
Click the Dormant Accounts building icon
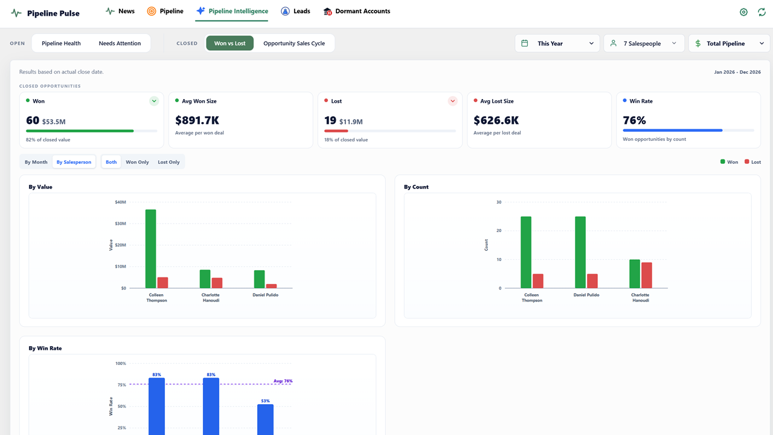[327, 11]
